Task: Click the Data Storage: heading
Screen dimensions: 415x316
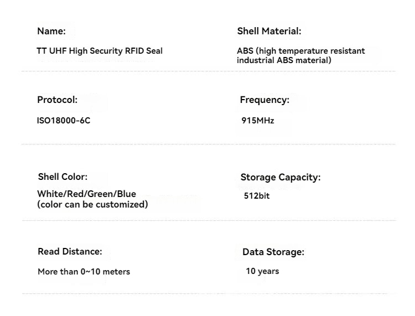Action: click(273, 252)
